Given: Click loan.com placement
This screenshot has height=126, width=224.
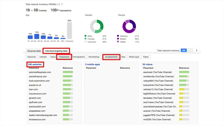Looking at the screenshot, I should 33,89.
